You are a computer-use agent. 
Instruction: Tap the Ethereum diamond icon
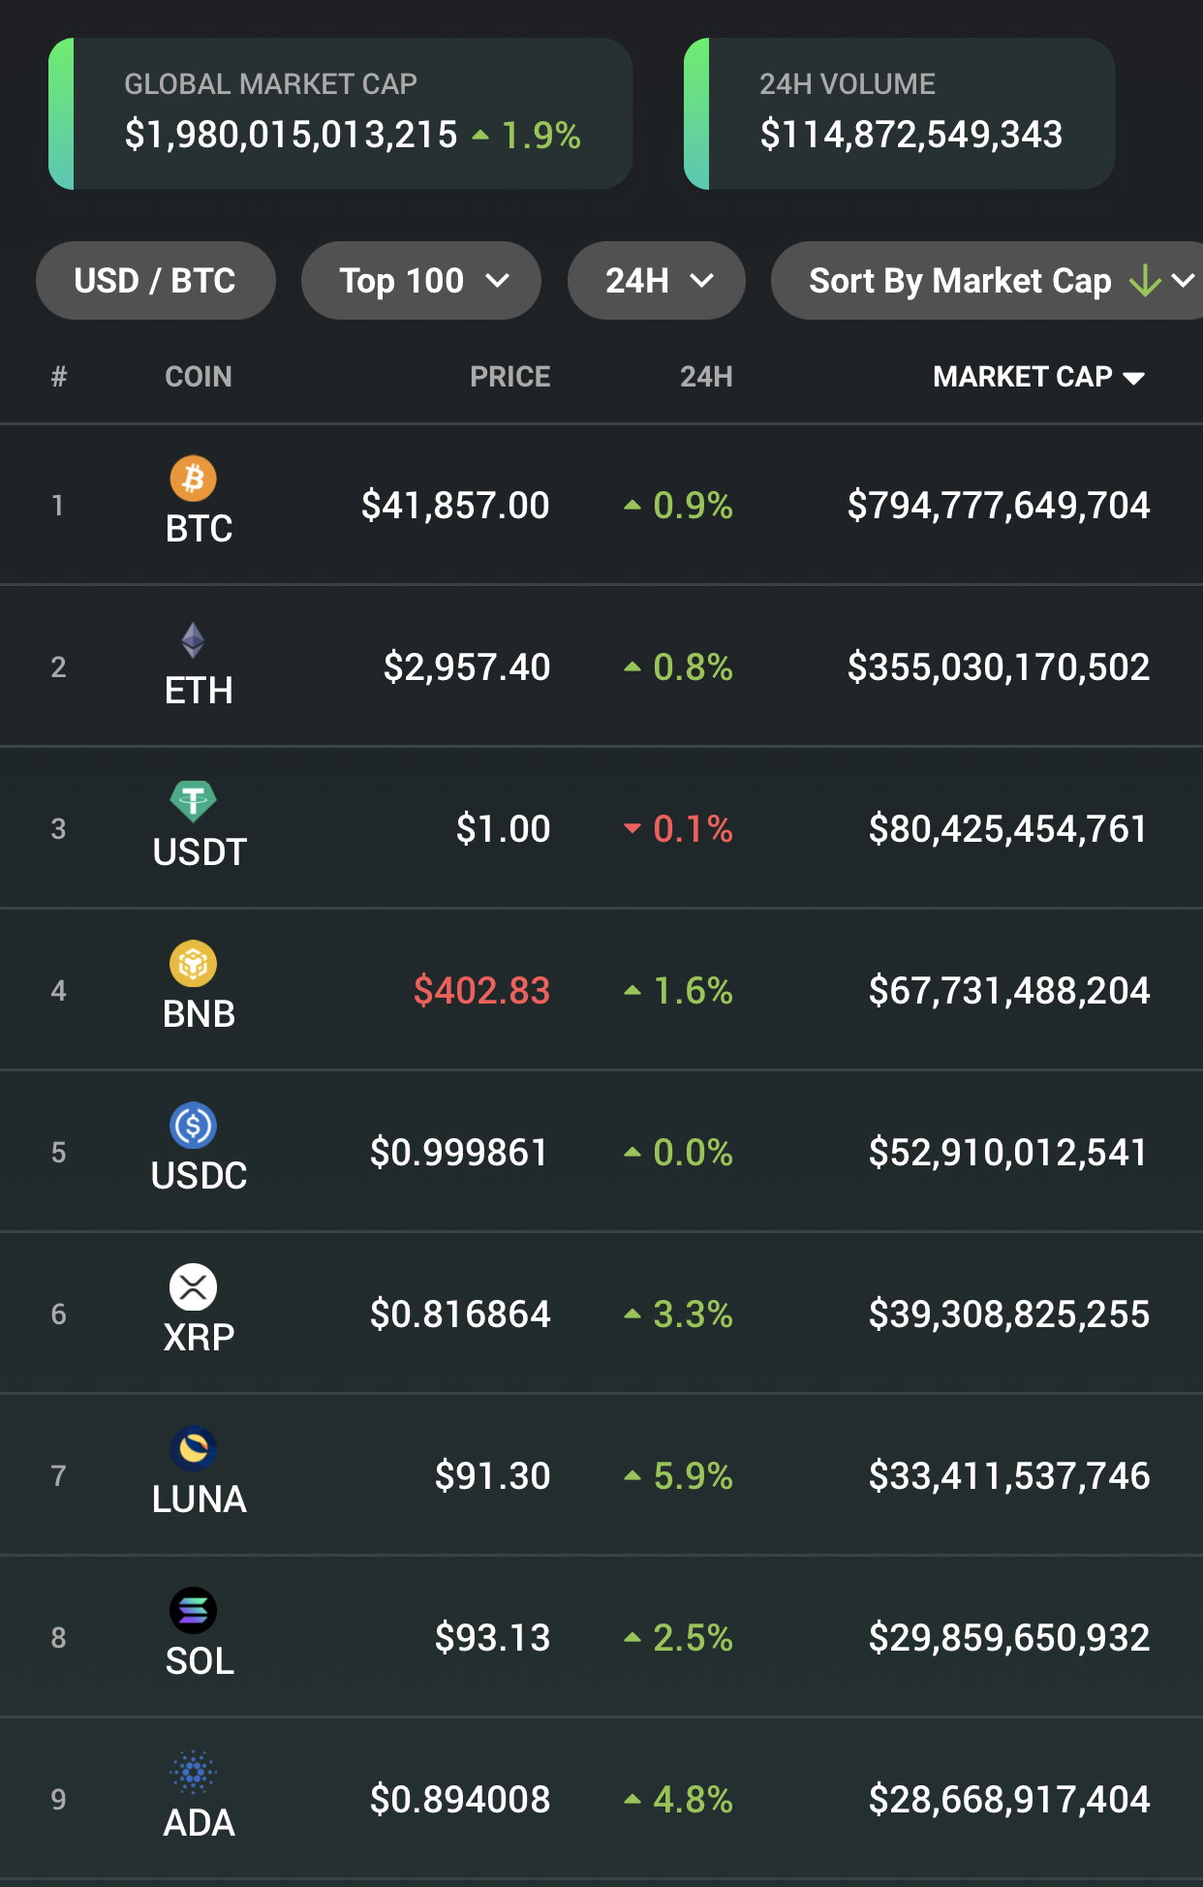193,640
